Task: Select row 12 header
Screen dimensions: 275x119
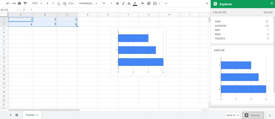Action: (4, 67)
